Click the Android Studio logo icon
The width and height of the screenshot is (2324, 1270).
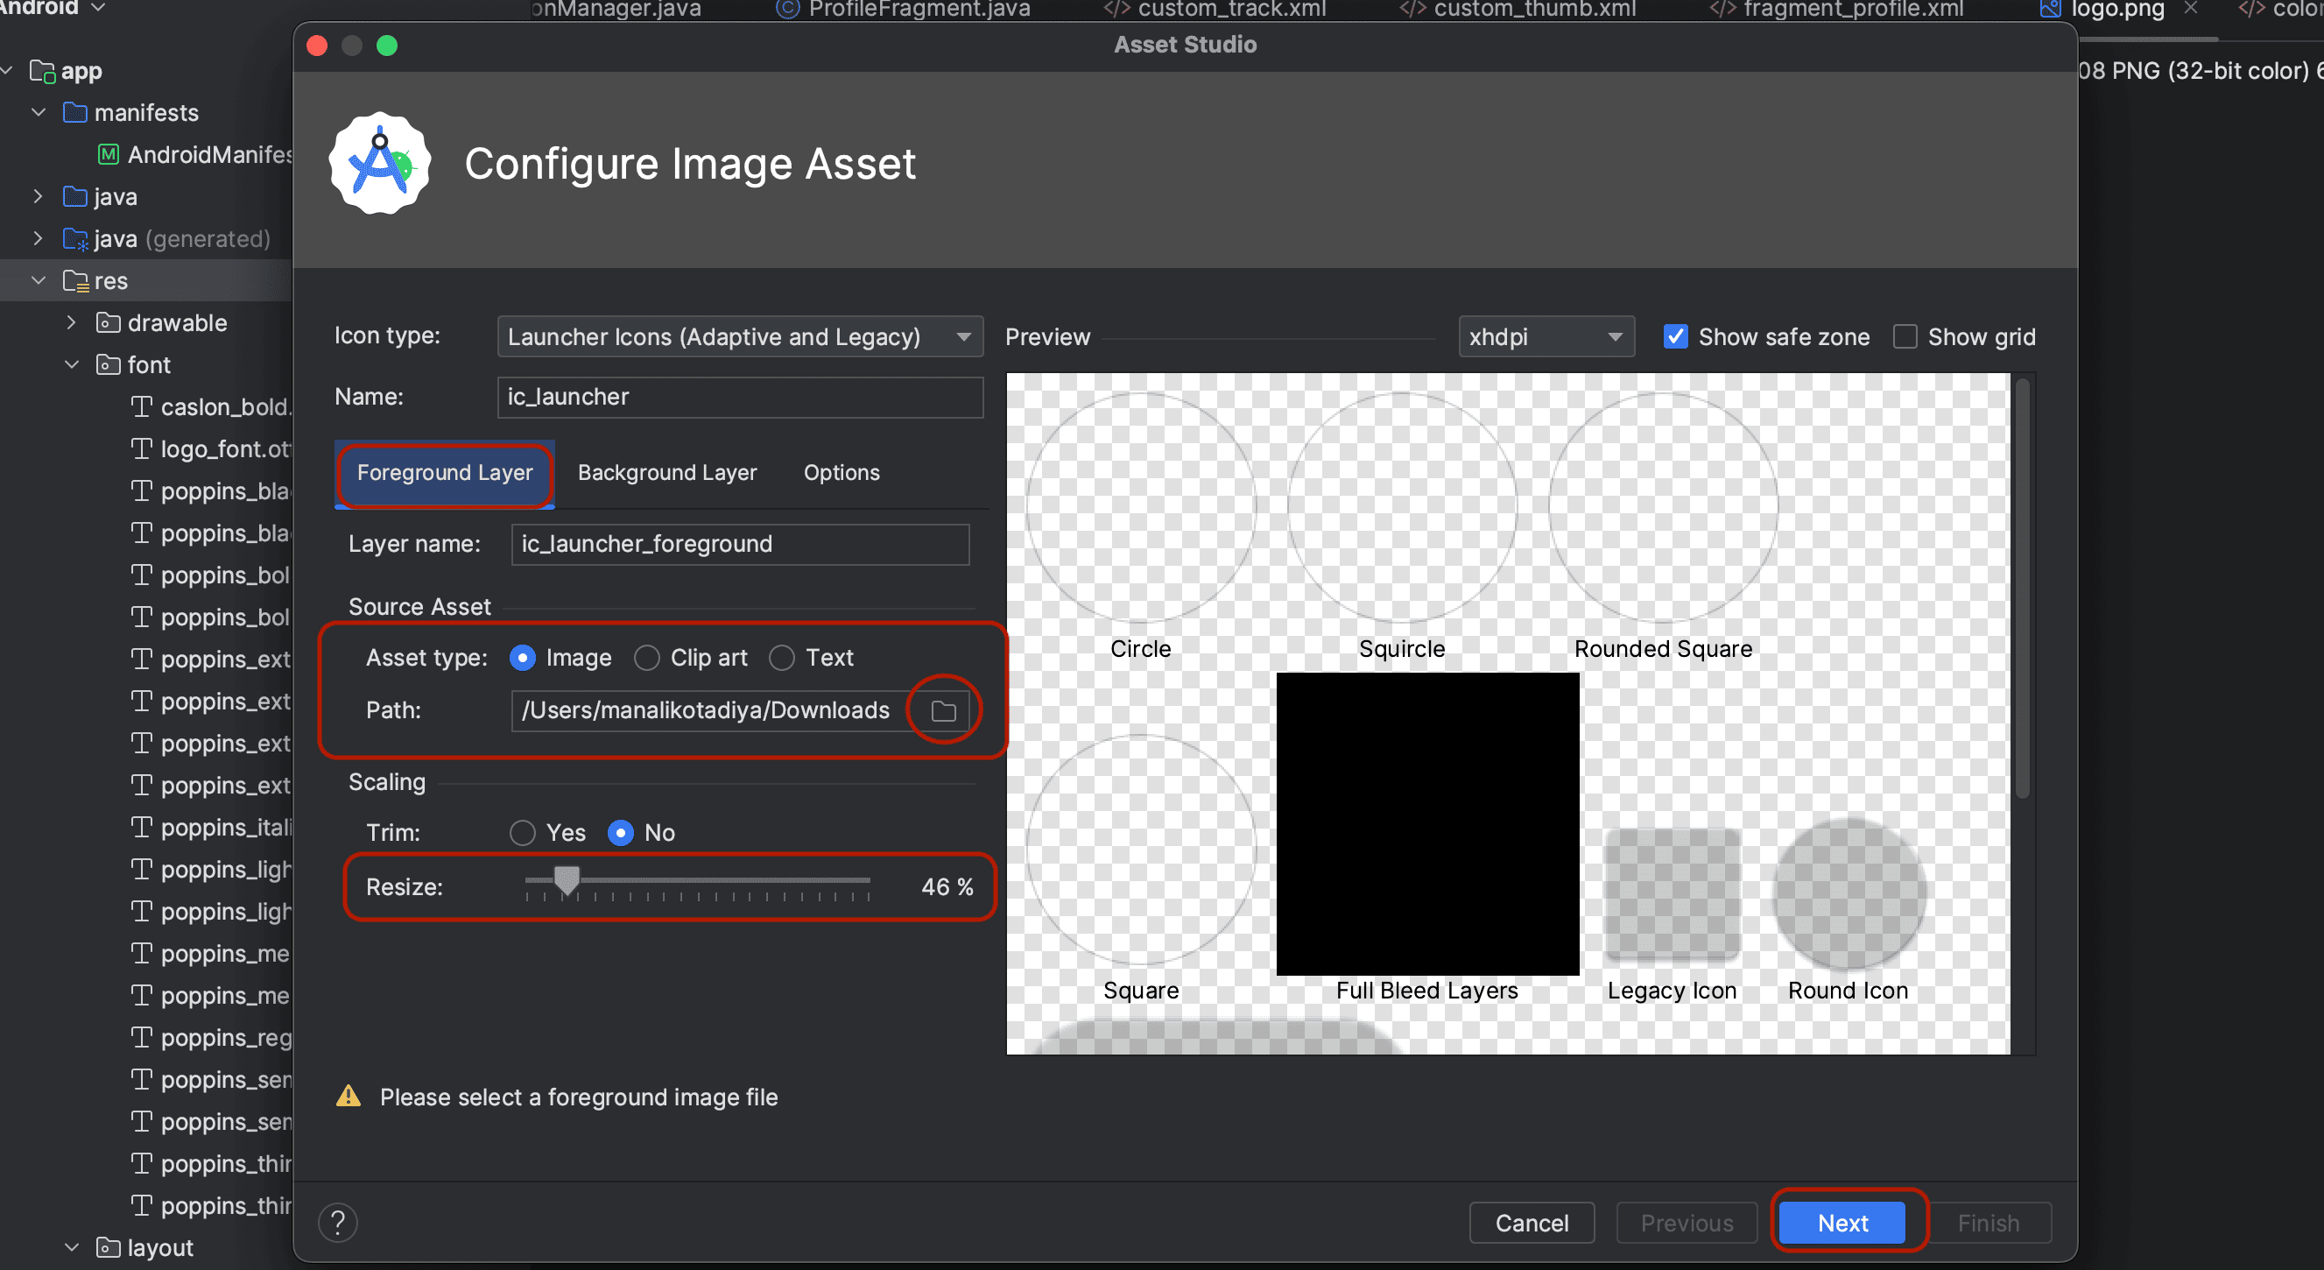pos(380,164)
